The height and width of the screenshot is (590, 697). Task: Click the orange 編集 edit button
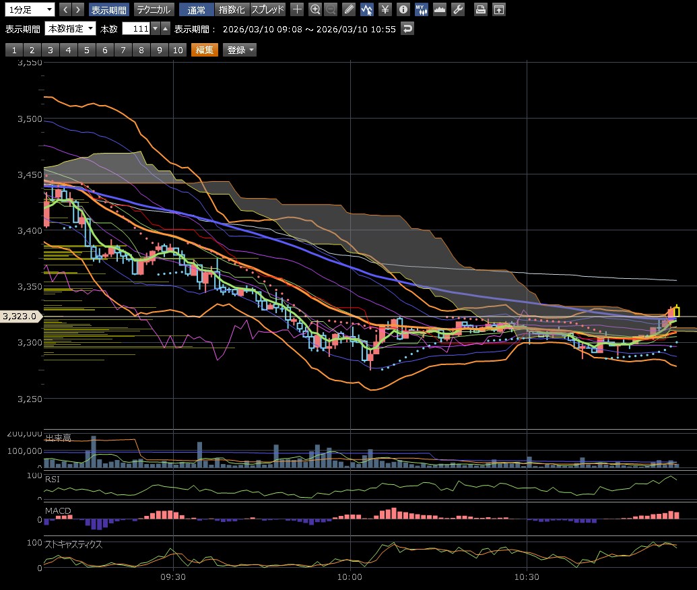click(204, 50)
